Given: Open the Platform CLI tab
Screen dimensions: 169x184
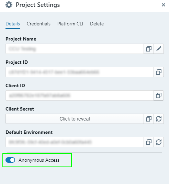Looking at the screenshot, I should pyautogui.click(x=70, y=24).
